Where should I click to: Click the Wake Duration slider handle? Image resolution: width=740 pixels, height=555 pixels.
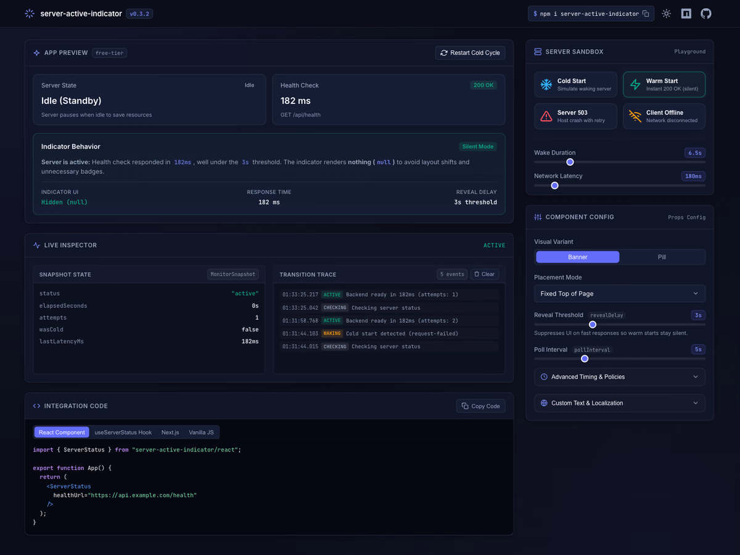pyautogui.click(x=570, y=162)
